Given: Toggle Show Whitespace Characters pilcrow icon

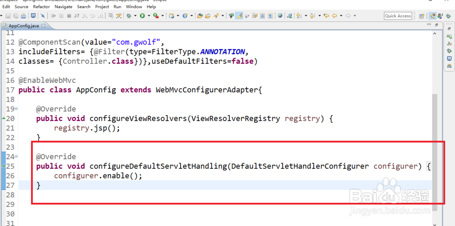Looking at the screenshot, I should click(270, 16).
